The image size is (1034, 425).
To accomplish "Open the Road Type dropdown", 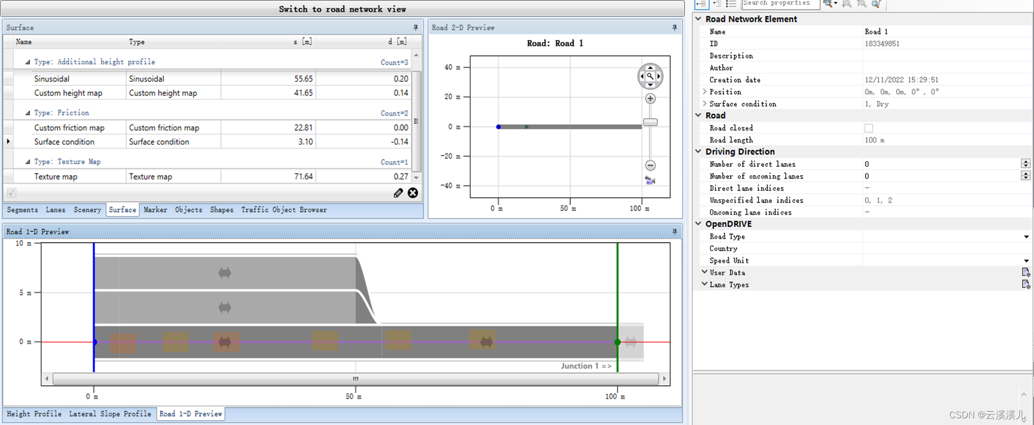I will pos(1026,236).
